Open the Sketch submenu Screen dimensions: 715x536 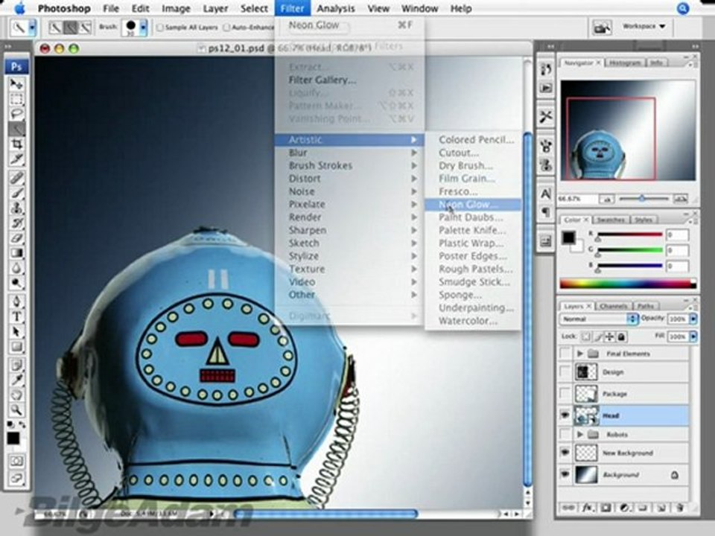[x=349, y=243]
